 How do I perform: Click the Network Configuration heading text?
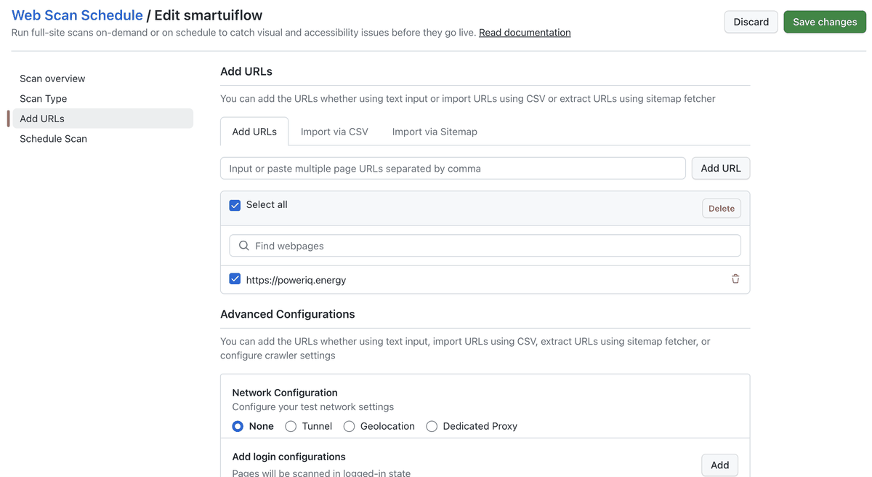click(x=285, y=393)
